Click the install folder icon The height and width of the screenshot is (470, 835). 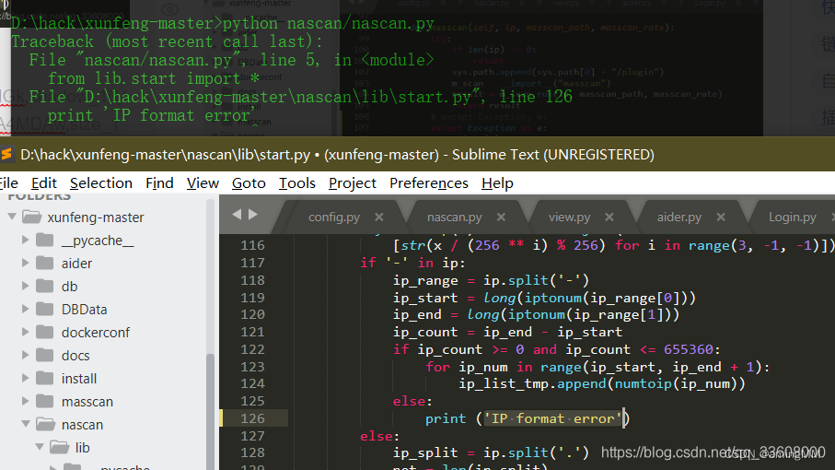click(x=45, y=379)
